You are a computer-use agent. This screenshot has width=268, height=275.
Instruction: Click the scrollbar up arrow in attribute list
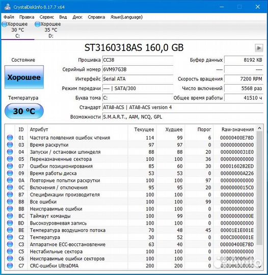pos(259,128)
